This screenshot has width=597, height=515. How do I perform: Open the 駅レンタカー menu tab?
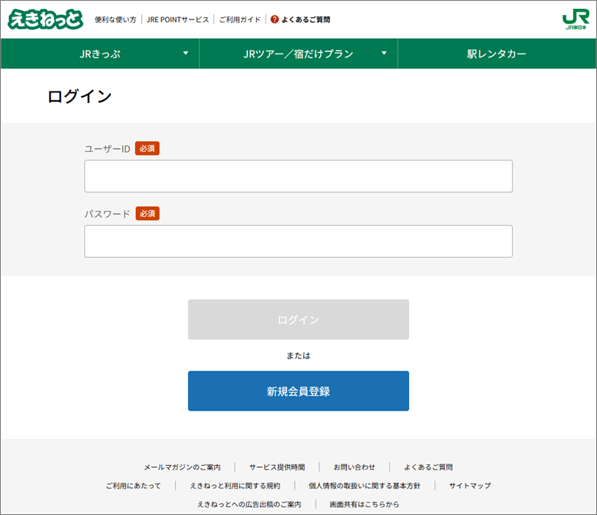pyautogui.click(x=496, y=54)
